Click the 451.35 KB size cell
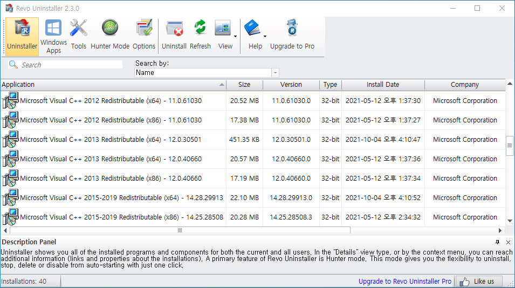Viewport: 515px width, 288px height. tap(244, 139)
